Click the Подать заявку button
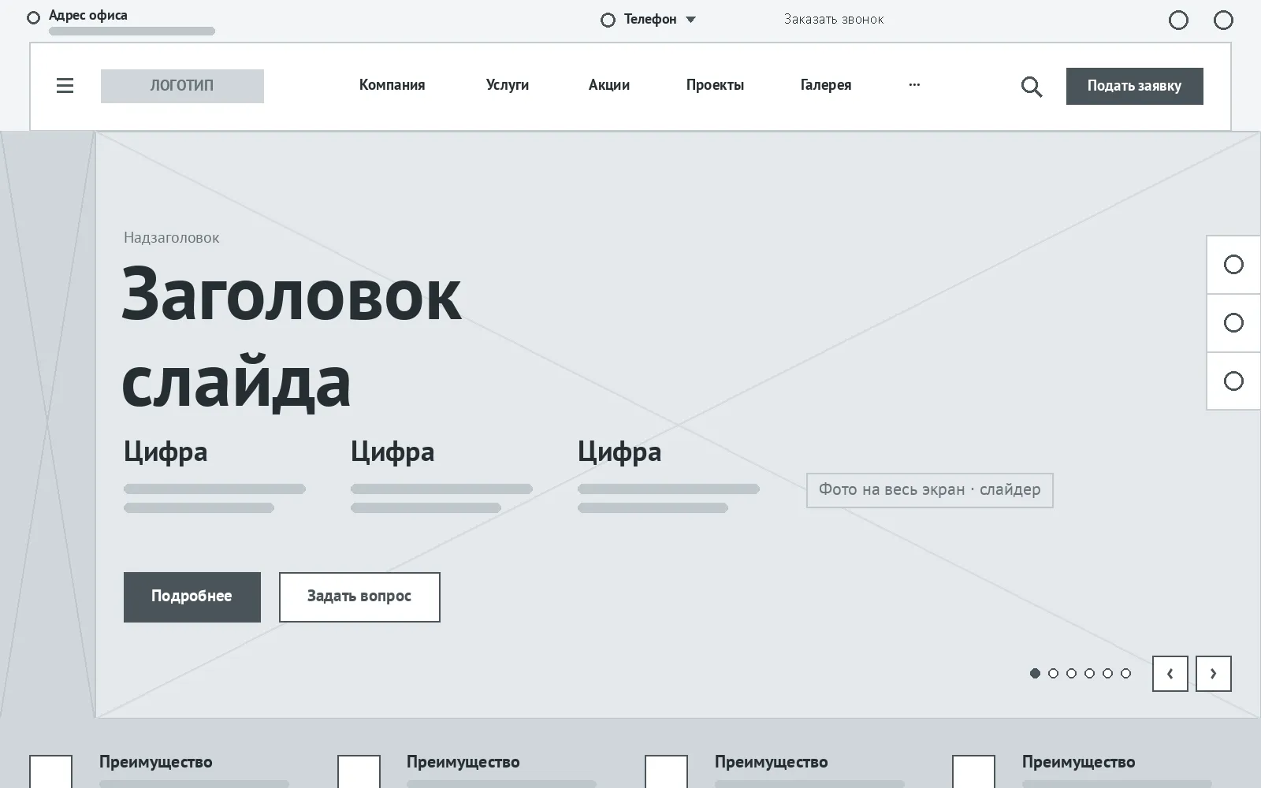Screen dimensions: 1261x788 click(1134, 86)
